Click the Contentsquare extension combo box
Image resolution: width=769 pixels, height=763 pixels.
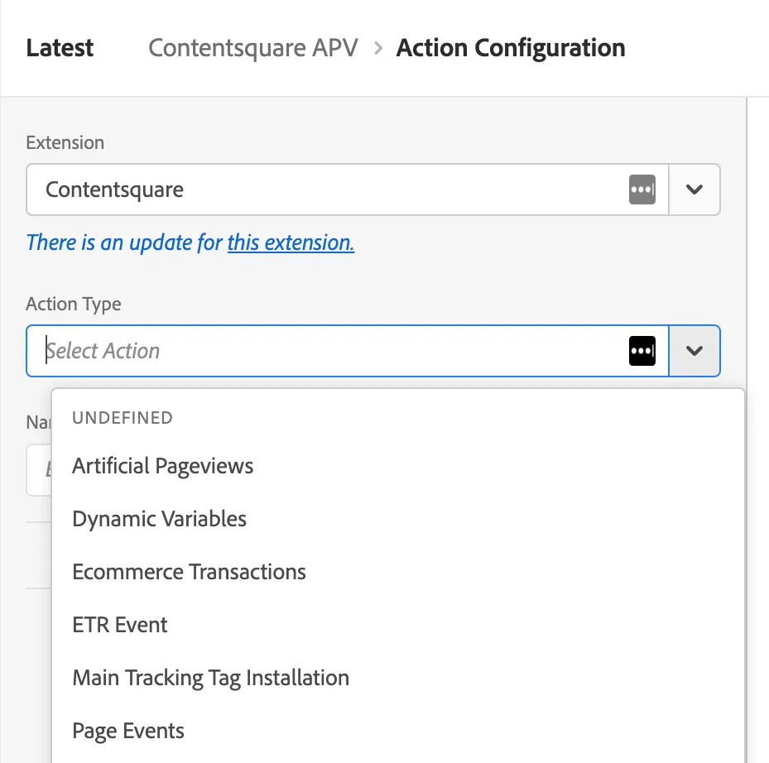[x=331, y=190]
